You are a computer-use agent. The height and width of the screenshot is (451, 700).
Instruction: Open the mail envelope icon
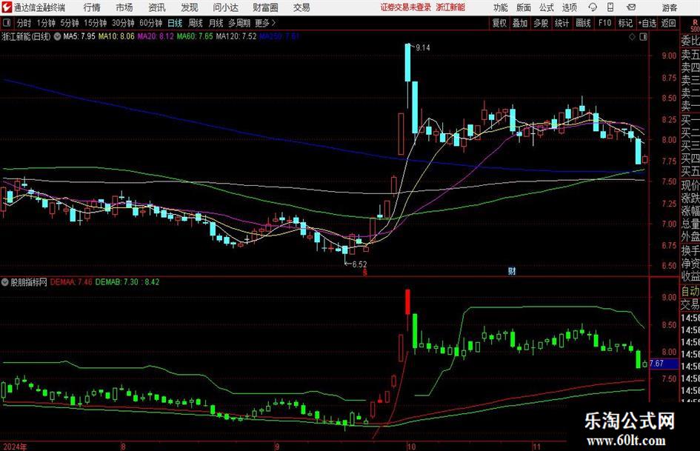[x=631, y=7]
